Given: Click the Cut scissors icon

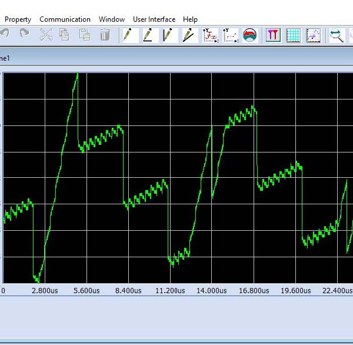Looking at the screenshot, I should [46, 35].
